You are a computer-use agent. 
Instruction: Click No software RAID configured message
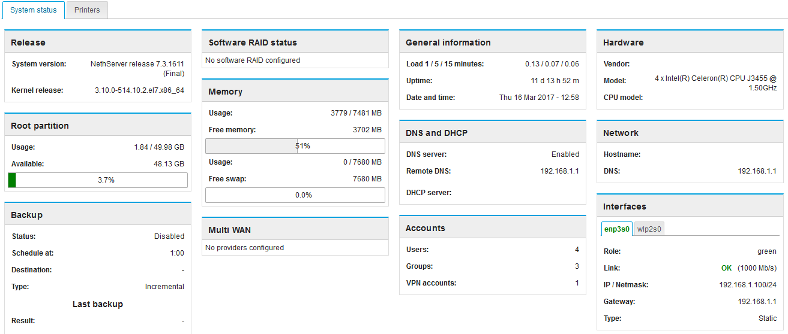click(x=253, y=60)
